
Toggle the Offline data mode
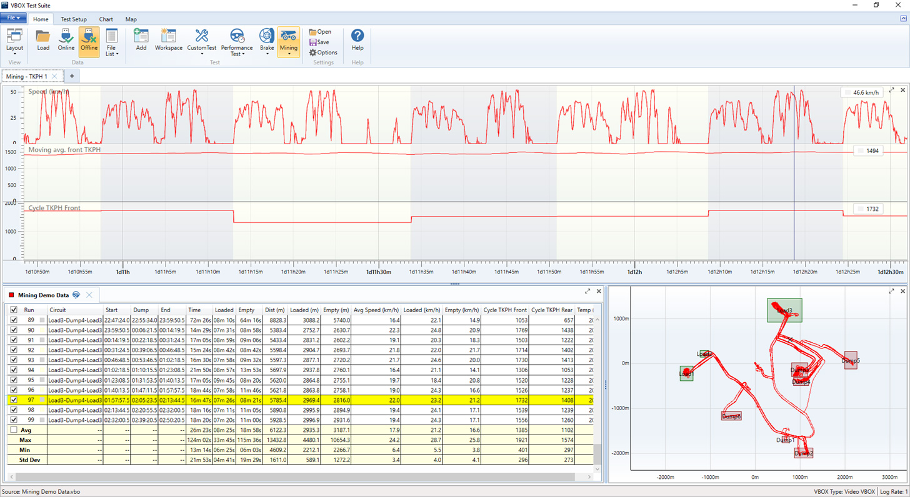point(89,41)
